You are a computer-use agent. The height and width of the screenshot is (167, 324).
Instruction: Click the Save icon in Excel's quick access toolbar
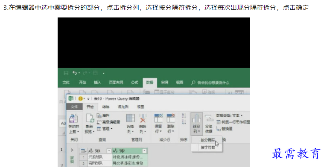(x=66, y=73)
